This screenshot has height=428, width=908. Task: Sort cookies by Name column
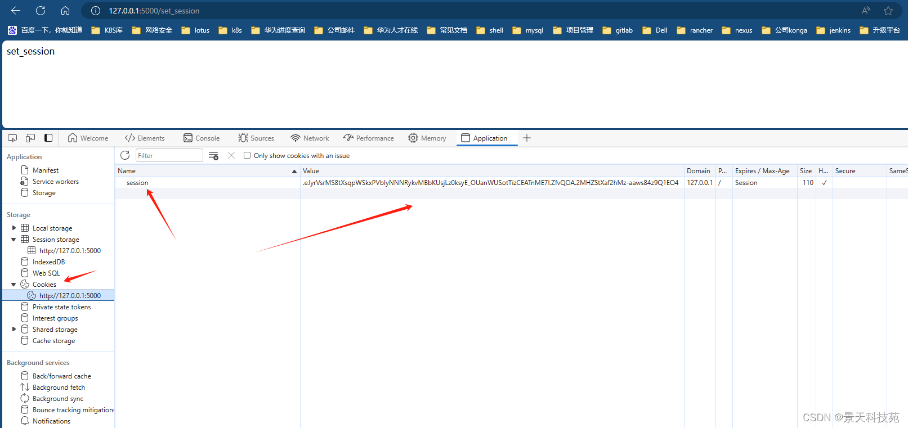(207, 170)
